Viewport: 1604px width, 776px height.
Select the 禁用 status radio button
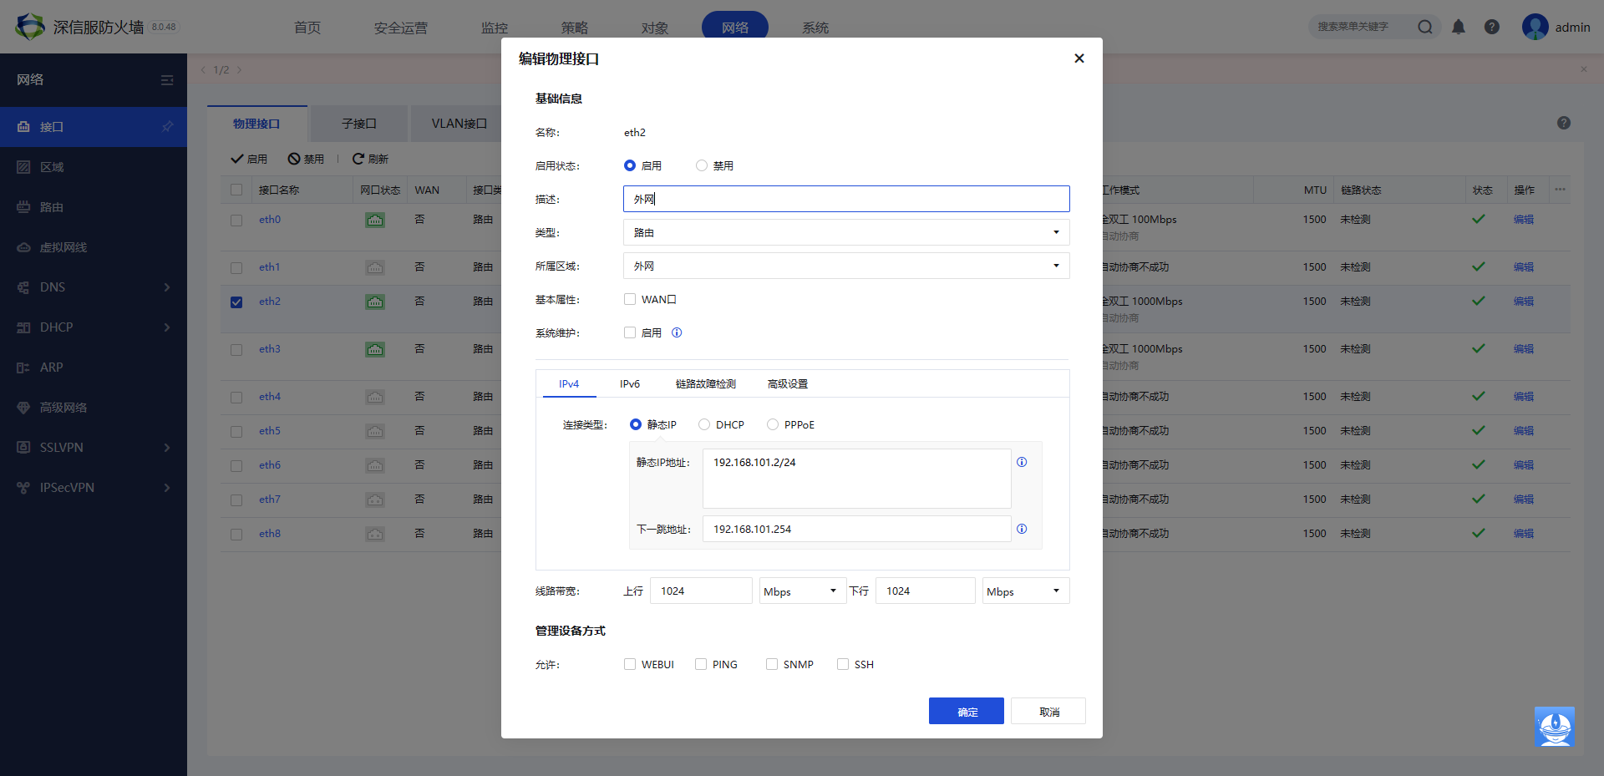pos(702,165)
